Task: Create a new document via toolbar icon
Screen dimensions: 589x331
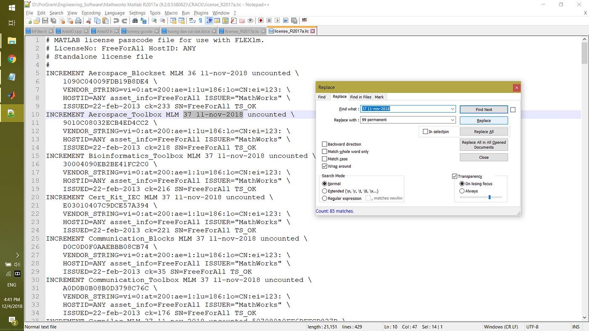Action: point(29,20)
